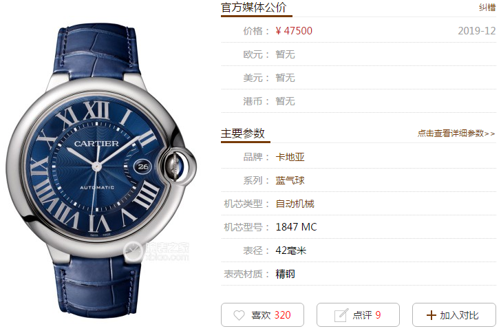
Task: Open the 点击查看详细参数>> link
Action: pos(456,134)
